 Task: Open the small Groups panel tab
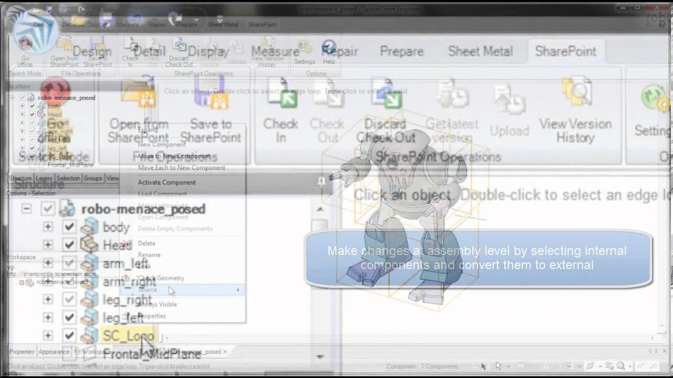93,178
